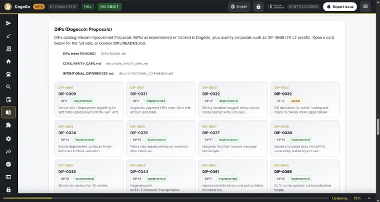
Task: Open the DIP-0022 card
Action: click(233, 100)
